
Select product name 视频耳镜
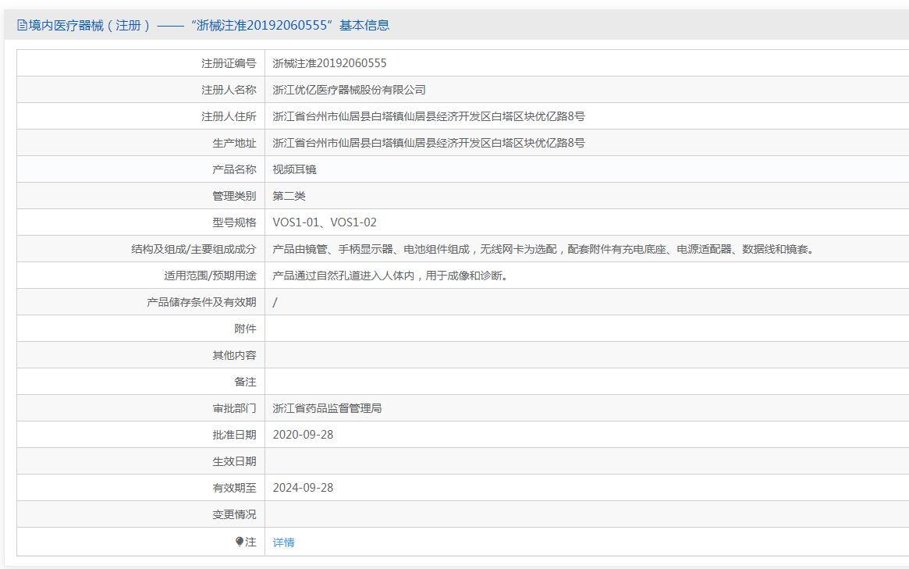click(294, 169)
